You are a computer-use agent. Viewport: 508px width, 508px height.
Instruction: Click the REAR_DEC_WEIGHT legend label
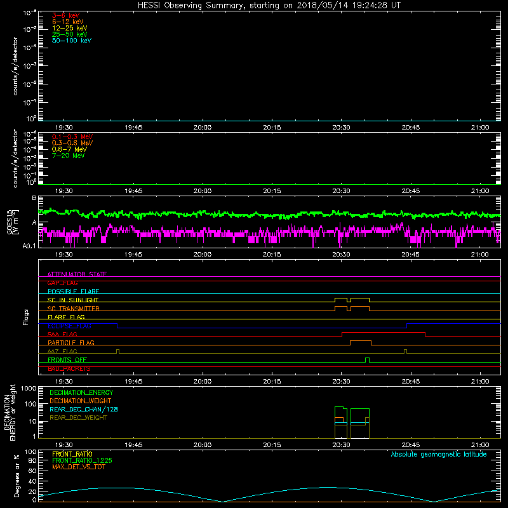(78, 418)
